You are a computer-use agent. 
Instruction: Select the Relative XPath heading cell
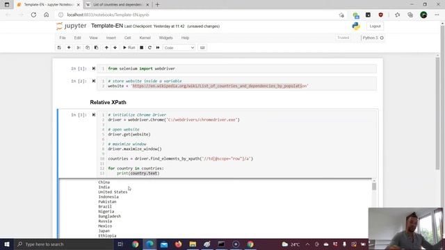tap(108, 102)
